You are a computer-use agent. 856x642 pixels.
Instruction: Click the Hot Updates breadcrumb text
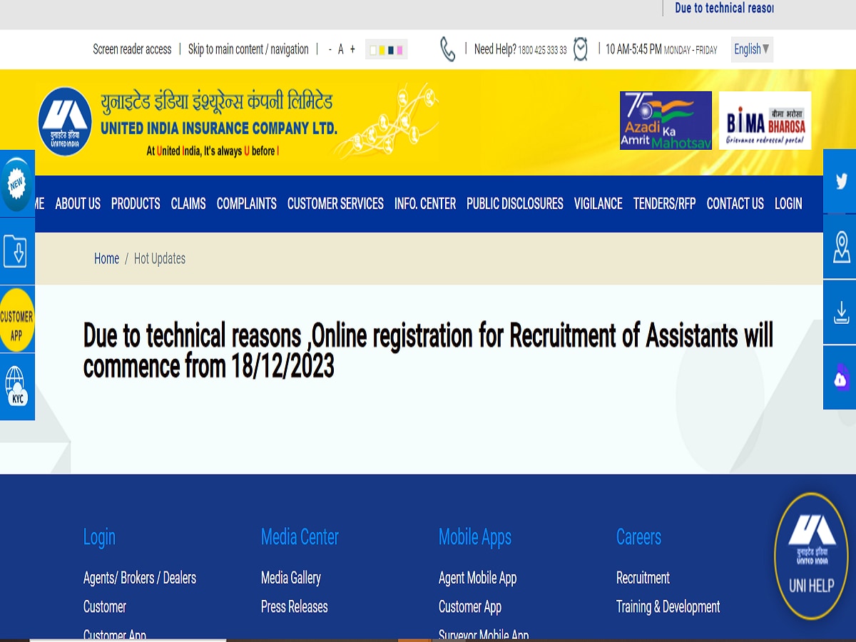pyautogui.click(x=160, y=258)
